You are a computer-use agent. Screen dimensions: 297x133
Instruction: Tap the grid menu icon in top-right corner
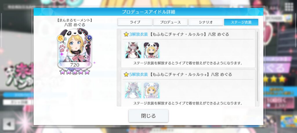[x=289, y=7]
